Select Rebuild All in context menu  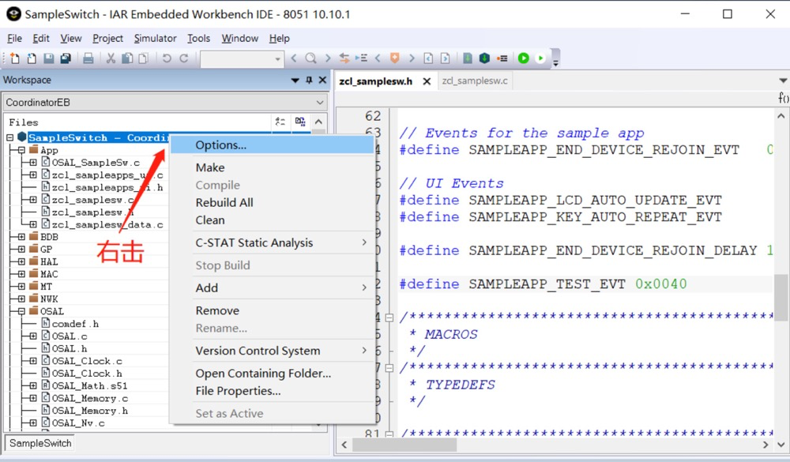click(x=272, y=202)
